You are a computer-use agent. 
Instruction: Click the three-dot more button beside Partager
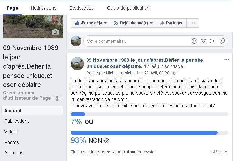click(x=193, y=23)
